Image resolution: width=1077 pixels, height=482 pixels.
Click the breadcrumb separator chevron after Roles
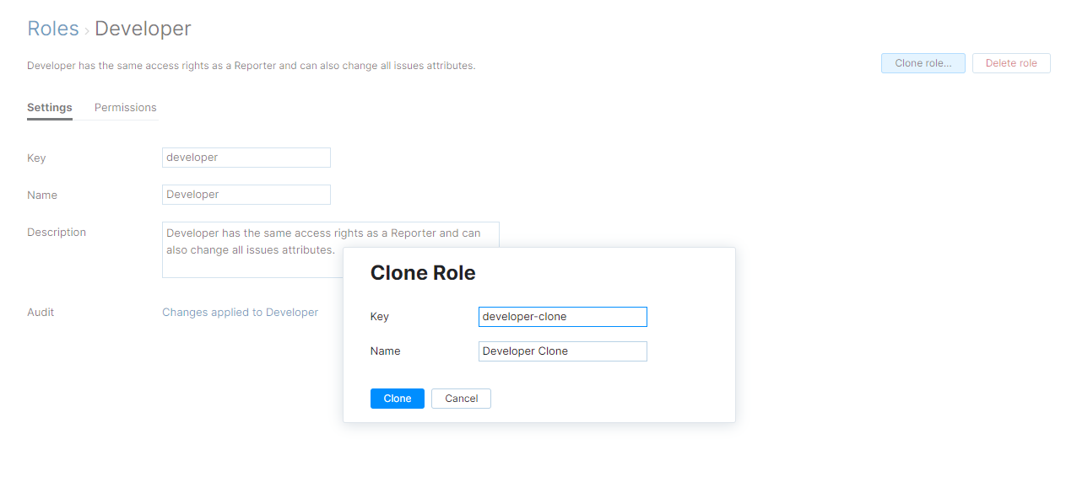pyautogui.click(x=87, y=31)
